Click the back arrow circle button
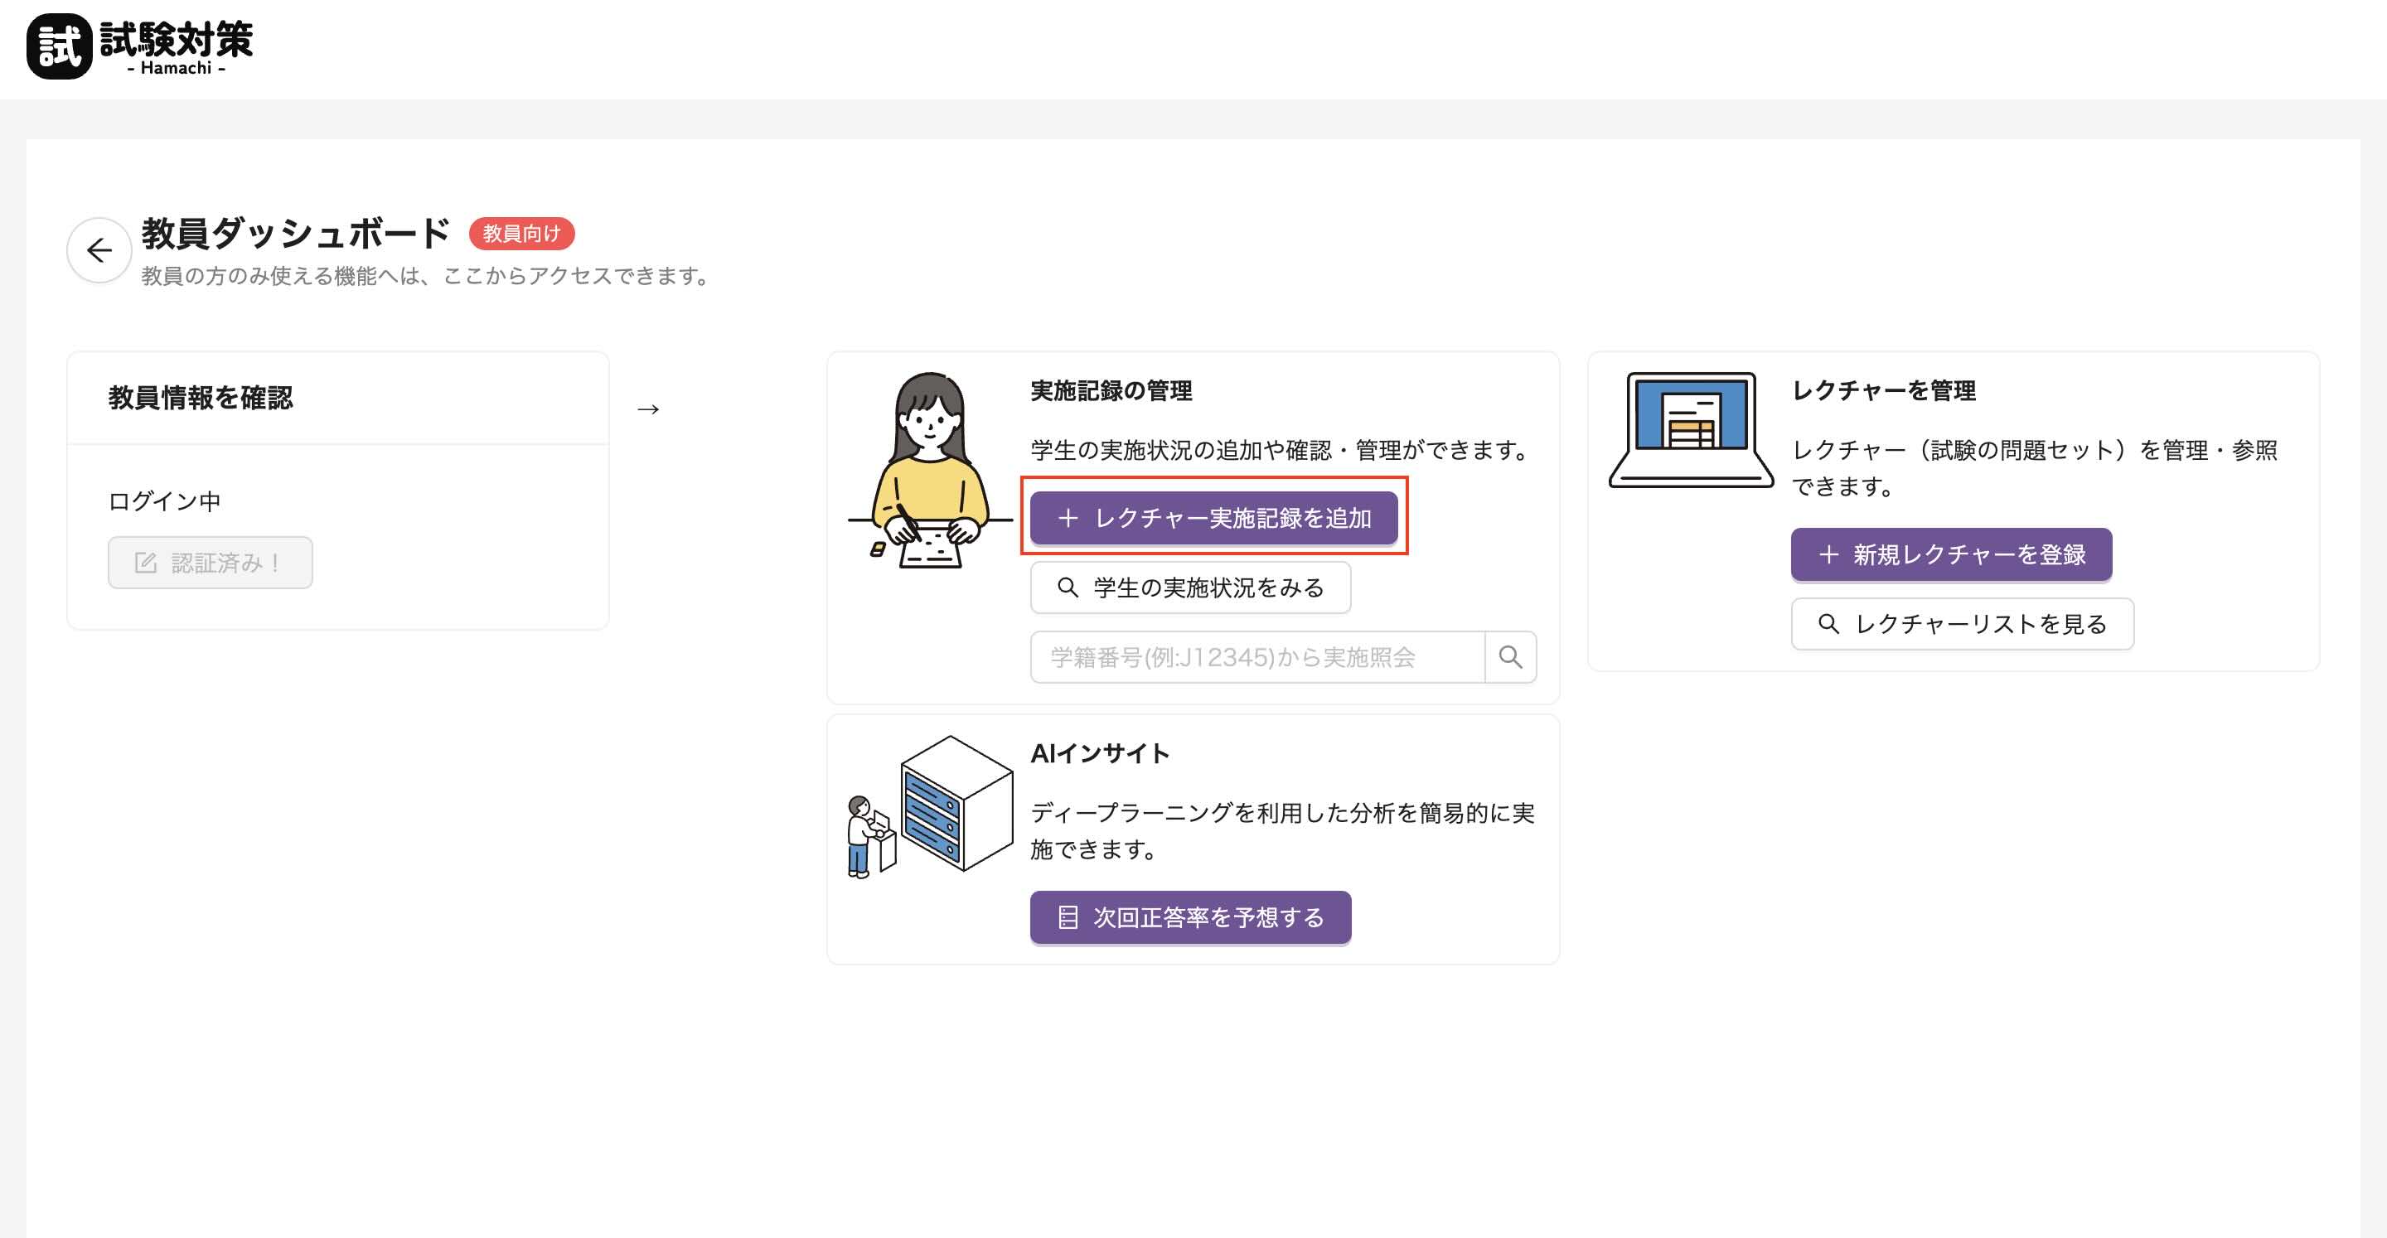The width and height of the screenshot is (2387, 1238). (99, 250)
